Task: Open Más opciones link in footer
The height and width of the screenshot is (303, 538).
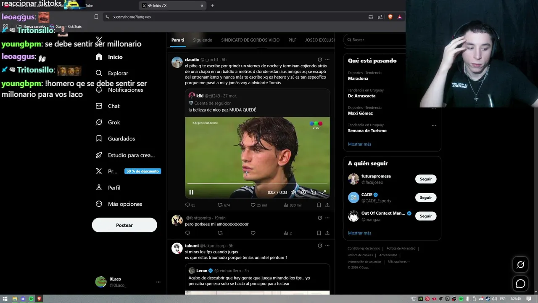Action: point(398,262)
